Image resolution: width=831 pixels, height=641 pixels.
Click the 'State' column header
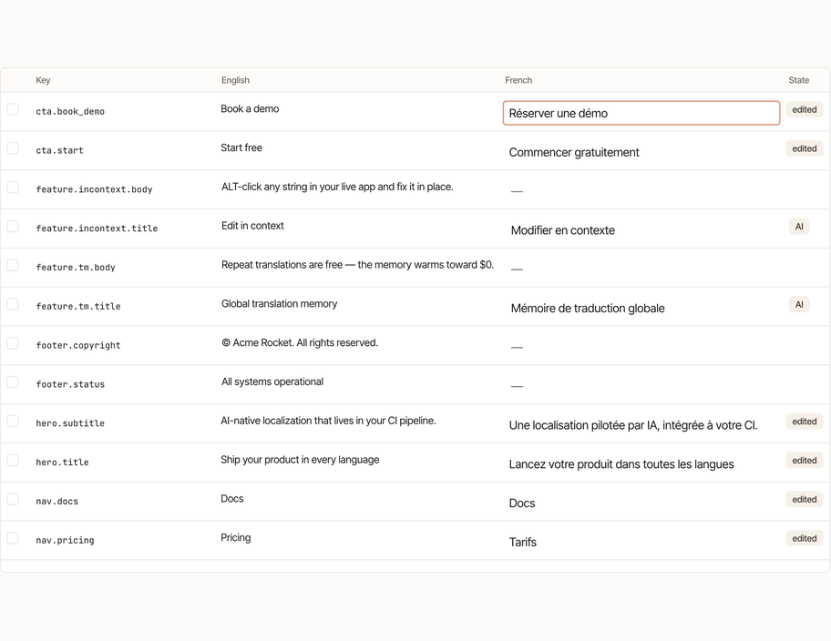799,80
